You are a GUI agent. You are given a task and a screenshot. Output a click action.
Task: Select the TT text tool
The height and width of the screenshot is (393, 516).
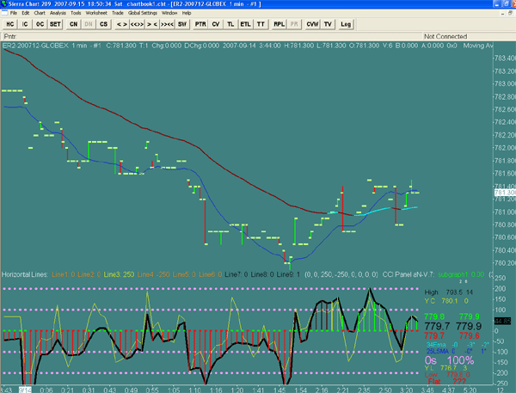click(x=261, y=24)
